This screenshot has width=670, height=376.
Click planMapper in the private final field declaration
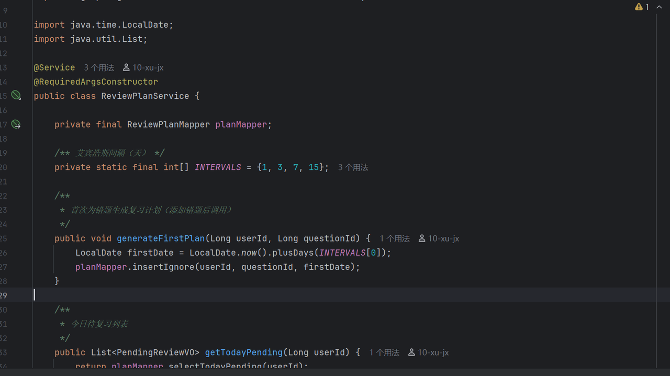click(241, 124)
